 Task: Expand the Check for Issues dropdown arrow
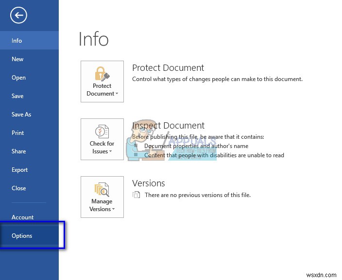[111, 151]
